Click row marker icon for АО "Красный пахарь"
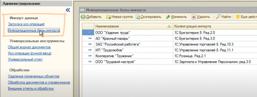 90,38
